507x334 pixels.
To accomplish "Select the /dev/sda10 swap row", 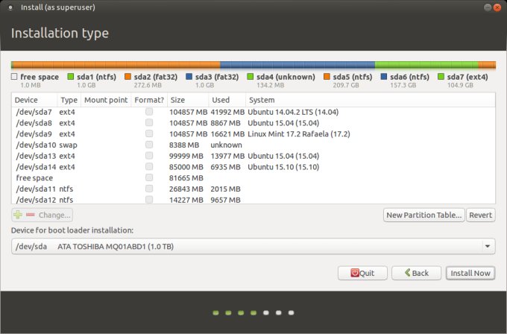I will [x=253, y=145].
